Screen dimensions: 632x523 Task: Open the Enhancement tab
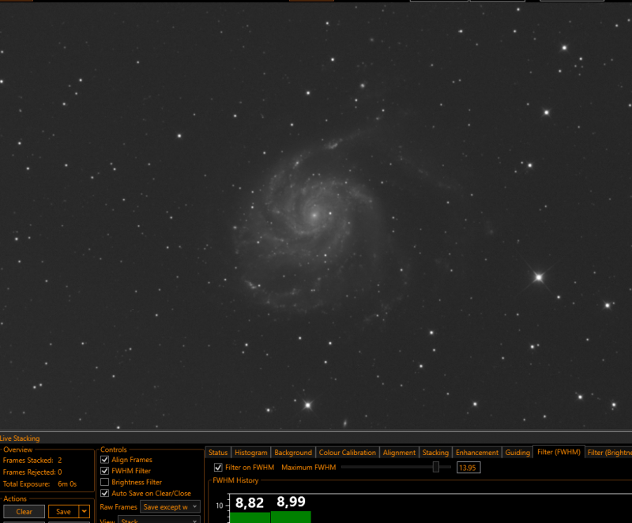tap(477, 453)
